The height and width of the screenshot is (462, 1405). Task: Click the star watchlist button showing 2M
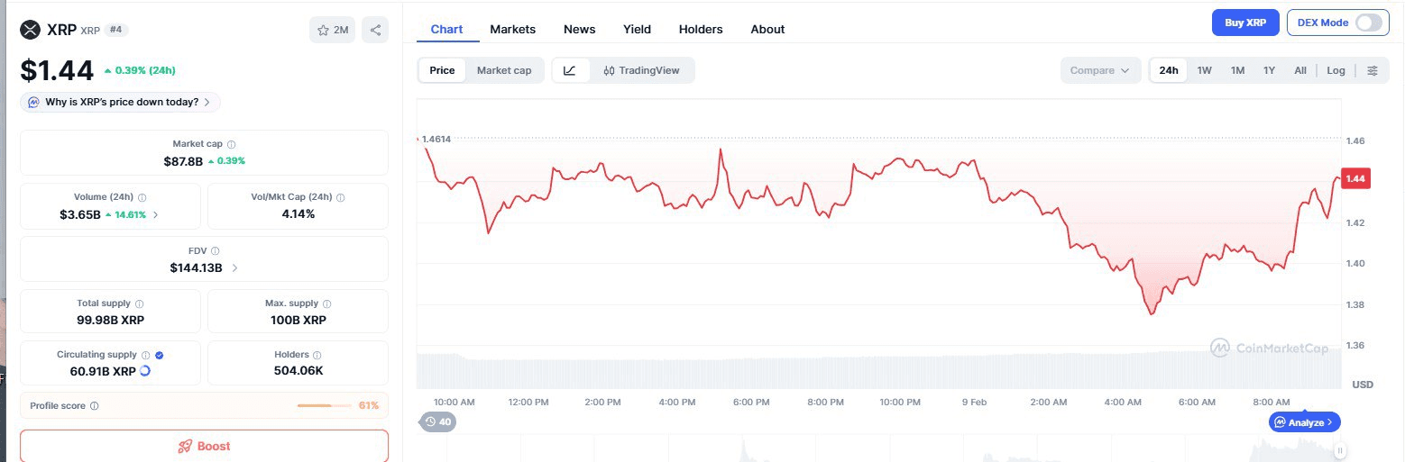[333, 30]
